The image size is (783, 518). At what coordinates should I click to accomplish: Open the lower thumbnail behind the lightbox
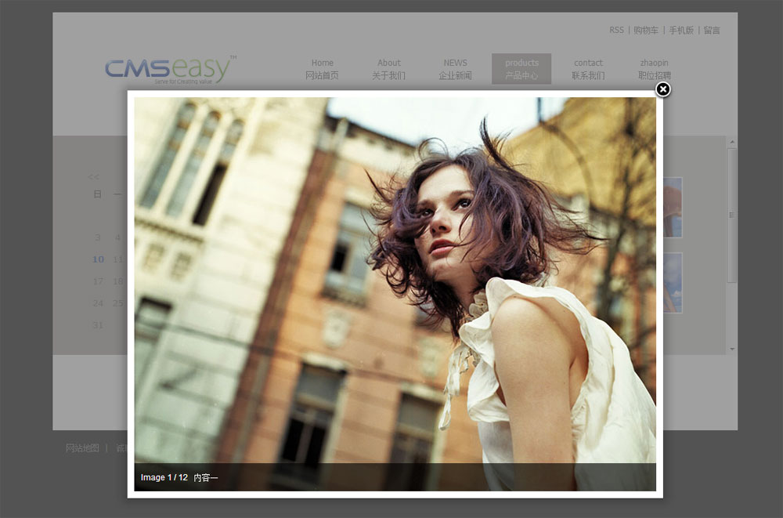[673, 282]
